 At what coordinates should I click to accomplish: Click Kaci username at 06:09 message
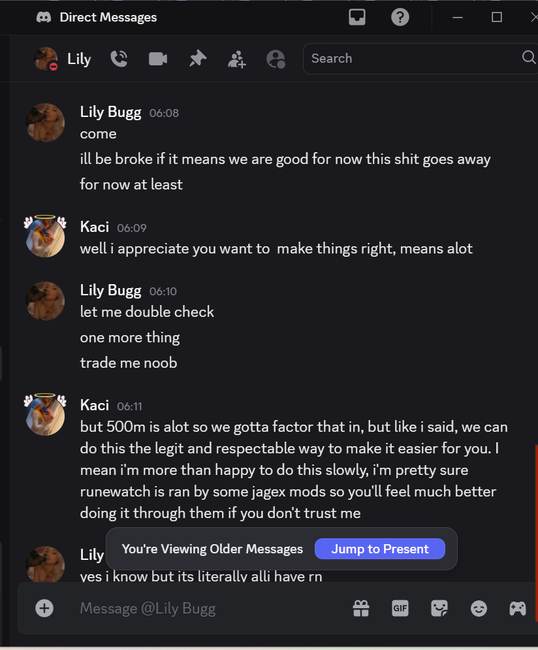click(94, 227)
